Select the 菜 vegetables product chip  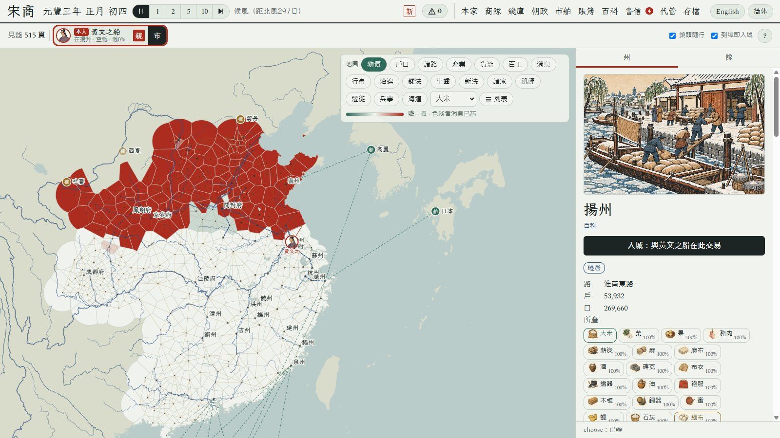[639, 335]
